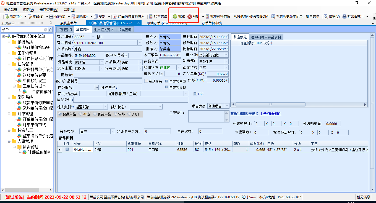Toggle the FSC checkbox
Image resolution: width=376 pixels, height=203 pixels.
click(x=195, y=94)
